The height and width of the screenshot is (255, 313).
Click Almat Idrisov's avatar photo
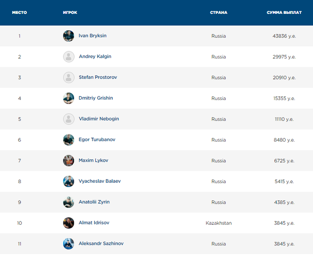pos(68,223)
